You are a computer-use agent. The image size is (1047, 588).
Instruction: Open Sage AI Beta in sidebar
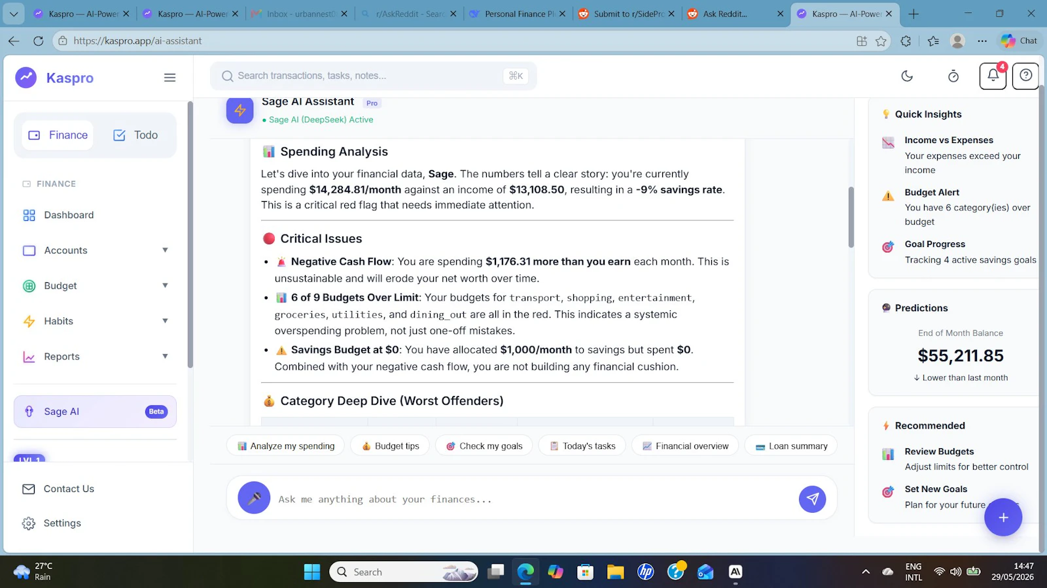click(95, 412)
